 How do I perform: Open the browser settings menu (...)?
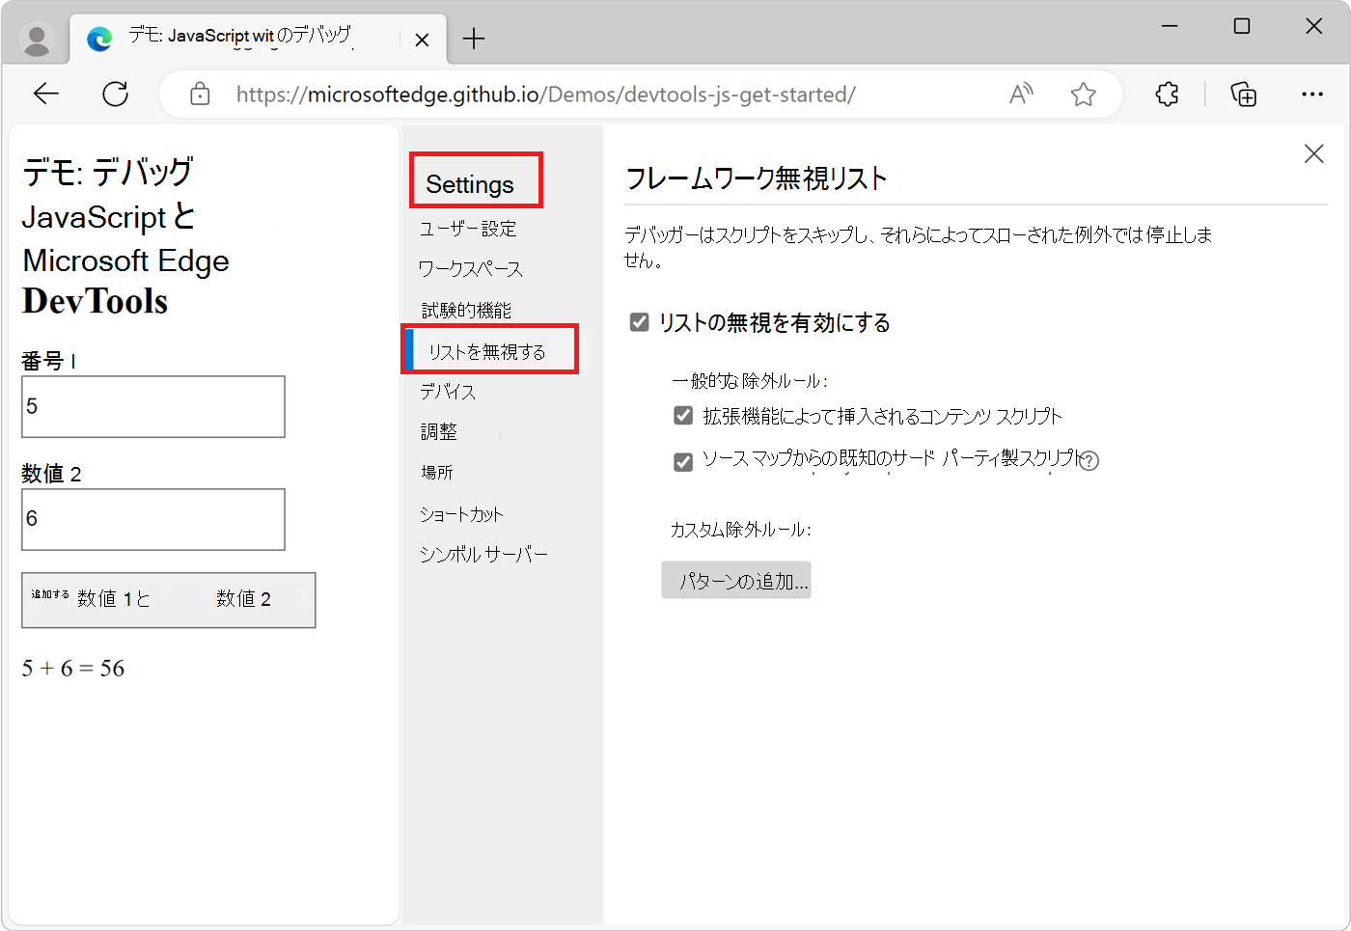point(1313,94)
